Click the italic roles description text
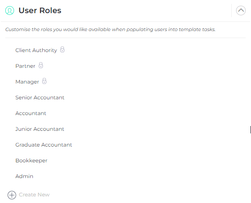This screenshot has height=203, width=251. (x=110, y=29)
